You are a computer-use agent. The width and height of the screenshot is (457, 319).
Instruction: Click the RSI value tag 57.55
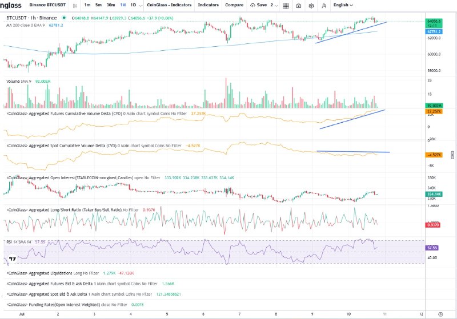pos(432,248)
